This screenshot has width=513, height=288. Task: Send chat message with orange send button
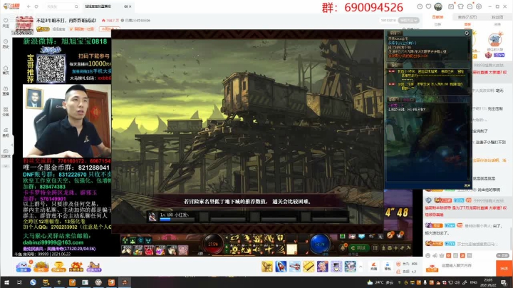tap(504, 268)
